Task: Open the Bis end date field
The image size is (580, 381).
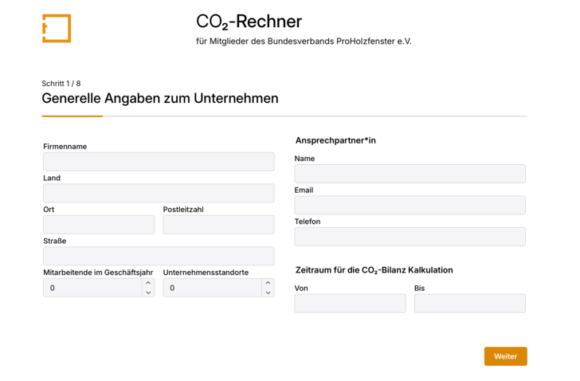Action: pos(469,304)
